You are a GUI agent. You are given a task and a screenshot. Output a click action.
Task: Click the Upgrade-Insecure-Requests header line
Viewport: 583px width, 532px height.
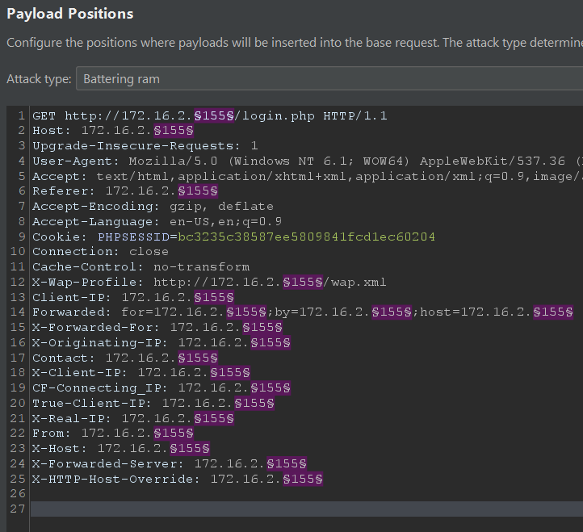tap(145, 146)
